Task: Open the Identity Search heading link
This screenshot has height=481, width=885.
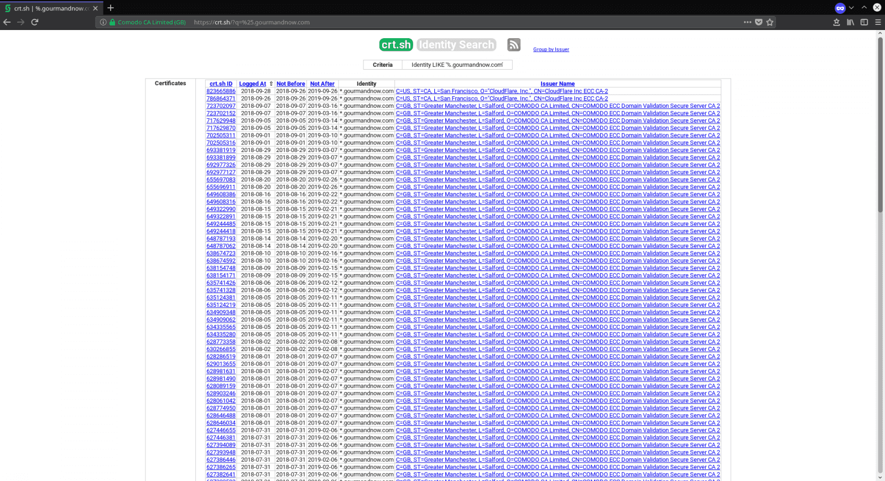Action: pos(456,45)
